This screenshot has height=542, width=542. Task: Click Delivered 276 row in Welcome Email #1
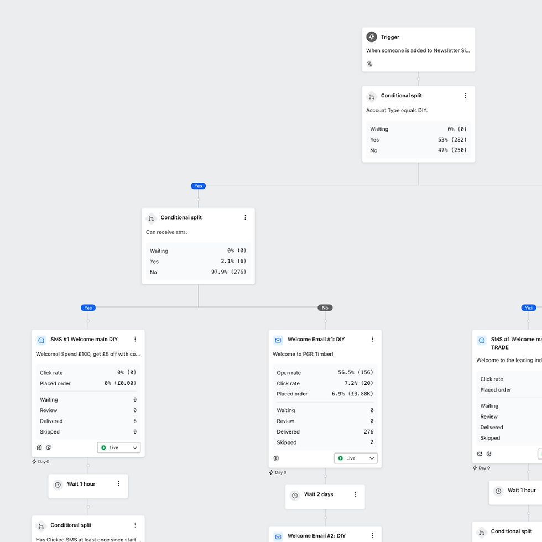point(325,432)
